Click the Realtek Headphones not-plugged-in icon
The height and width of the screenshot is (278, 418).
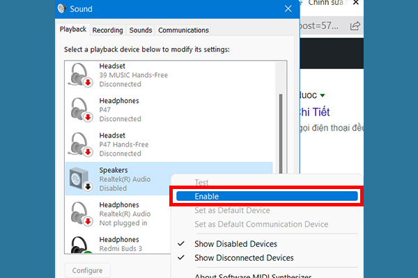pos(82,214)
